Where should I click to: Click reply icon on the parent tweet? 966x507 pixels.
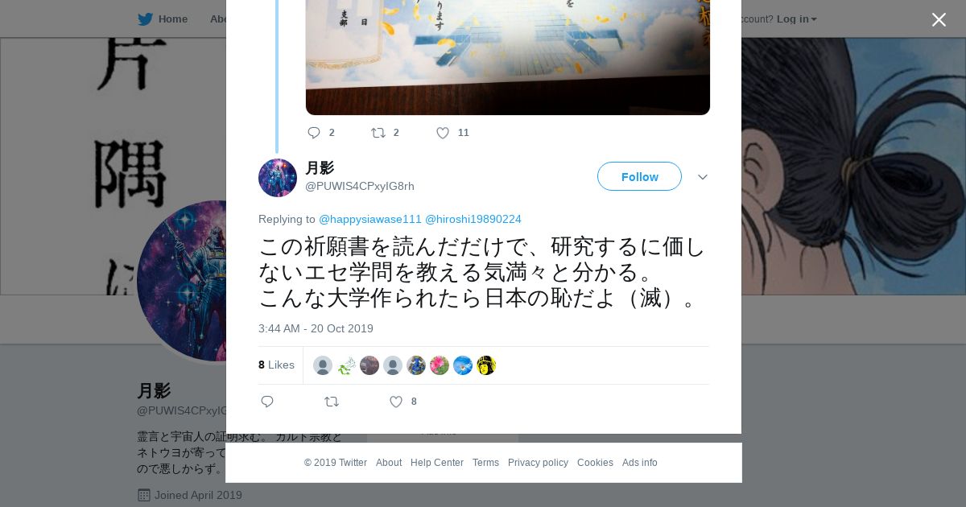[x=314, y=133]
